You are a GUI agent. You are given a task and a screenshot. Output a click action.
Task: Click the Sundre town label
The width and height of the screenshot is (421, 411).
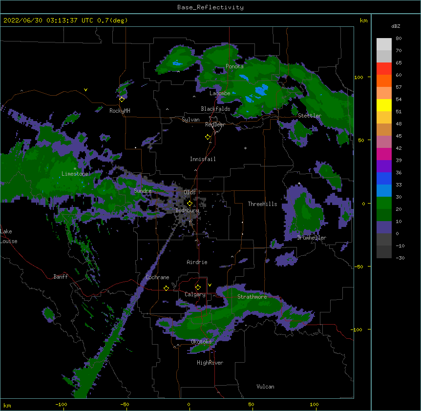tap(143, 191)
